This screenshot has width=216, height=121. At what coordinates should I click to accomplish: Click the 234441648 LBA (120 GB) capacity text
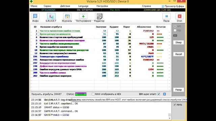click(x=157, y=10)
